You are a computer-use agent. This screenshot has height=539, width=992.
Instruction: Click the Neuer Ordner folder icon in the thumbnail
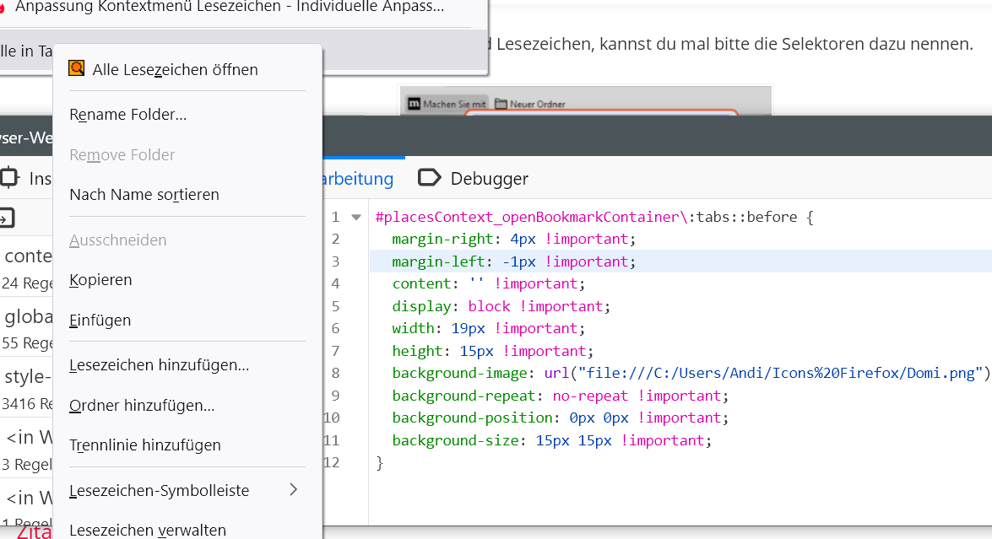pyautogui.click(x=501, y=104)
